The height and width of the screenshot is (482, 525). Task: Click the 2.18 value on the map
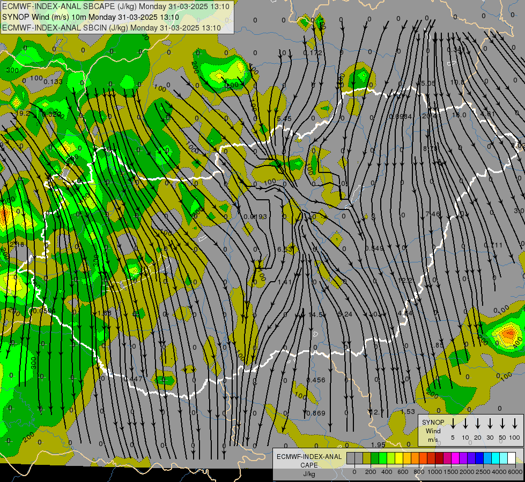pos(17,245)
